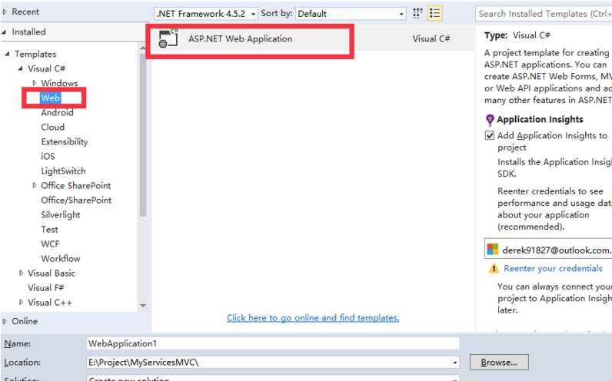612x381 pixels.
Task: Toggle Add Application Insights to project checkbox
Action: (490, 135)
